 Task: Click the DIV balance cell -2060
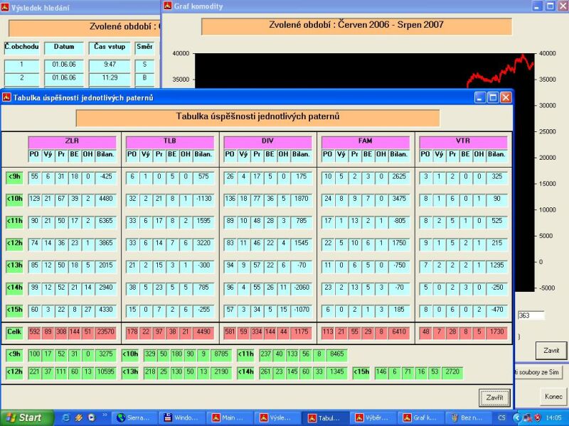(x=301, y=288)
